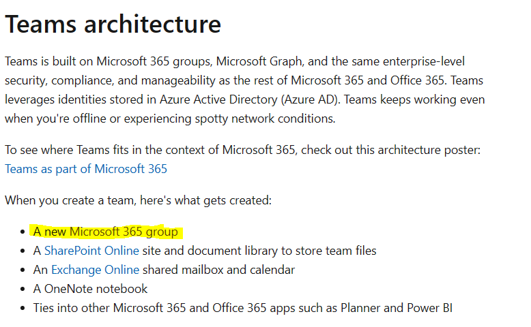Click the bullet before the SharePoint Online item
531x327 pixels.
coord(24,251)
